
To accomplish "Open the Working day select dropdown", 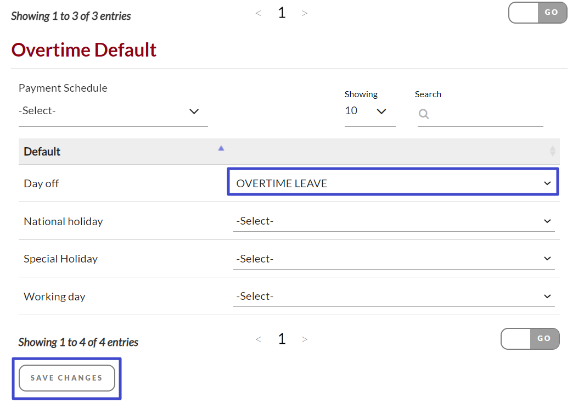I will 394,297.
